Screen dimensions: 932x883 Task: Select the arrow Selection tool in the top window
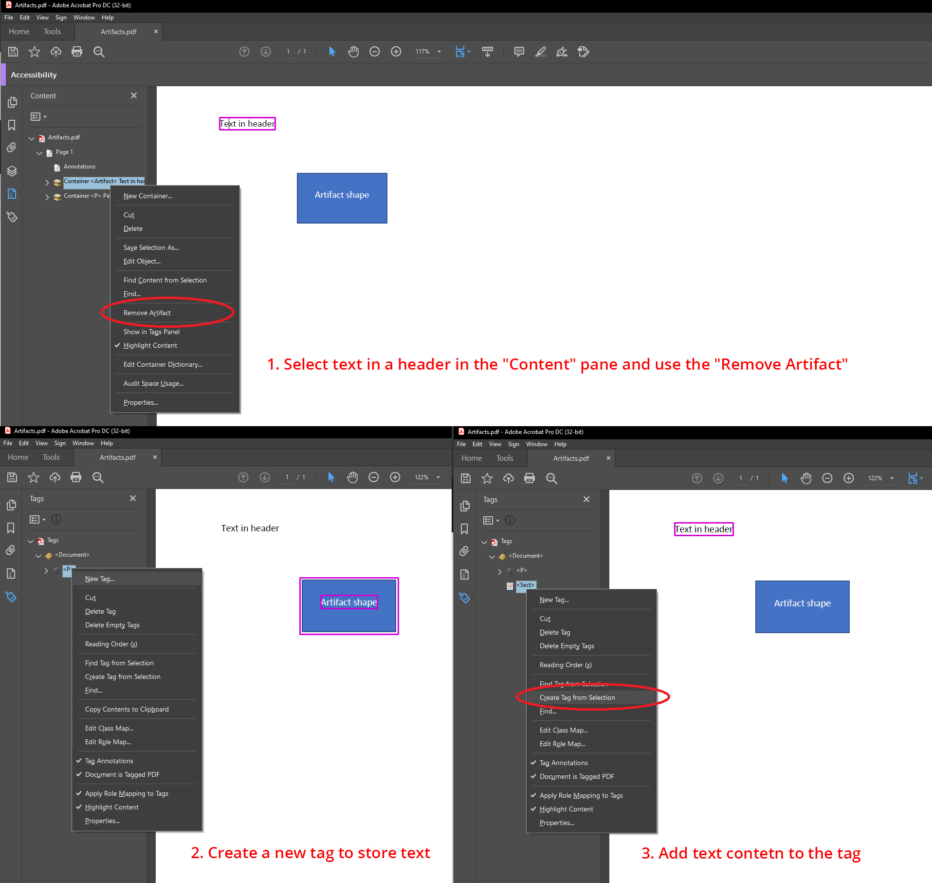(x=332, y=52)
